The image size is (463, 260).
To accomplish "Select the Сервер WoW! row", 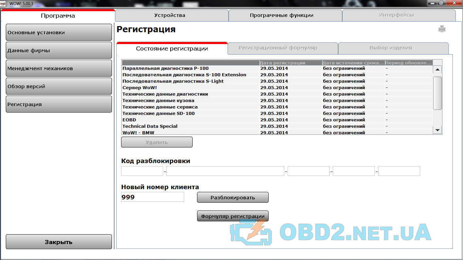I will click(277, 88).
